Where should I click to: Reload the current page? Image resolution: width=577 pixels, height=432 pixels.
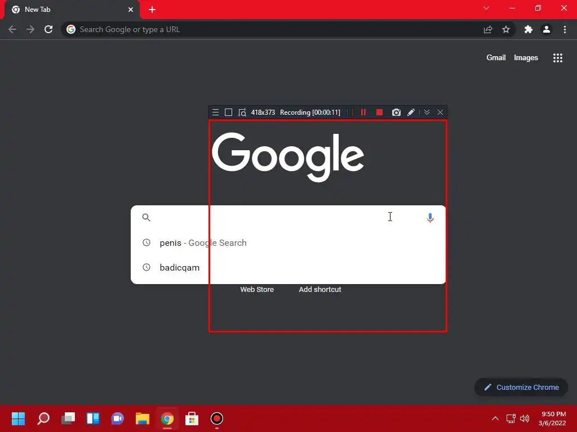48,29
